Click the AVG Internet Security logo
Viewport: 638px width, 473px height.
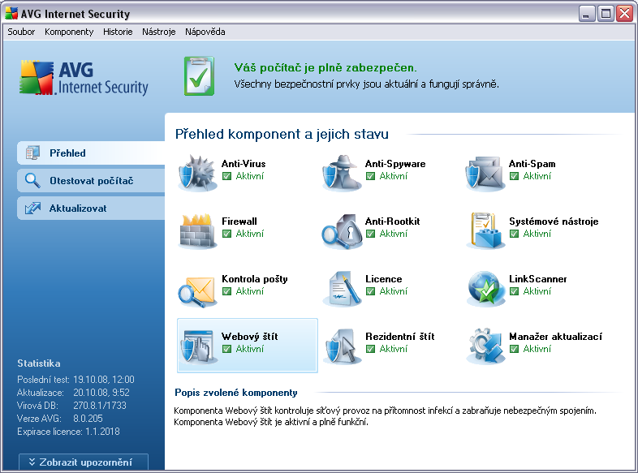coord(84,78)
